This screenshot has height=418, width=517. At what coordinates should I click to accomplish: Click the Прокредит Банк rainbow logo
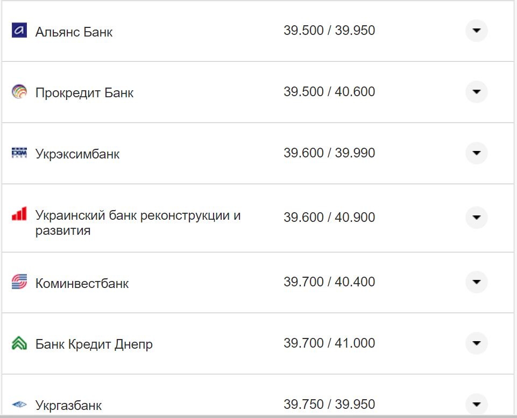click(19, 92)
